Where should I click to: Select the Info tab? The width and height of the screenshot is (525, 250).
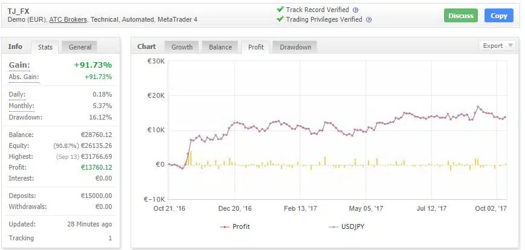click(15, 46)
